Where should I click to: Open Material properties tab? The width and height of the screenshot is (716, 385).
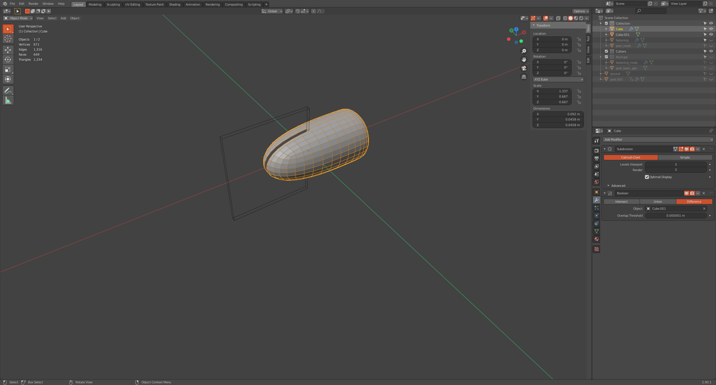(x=597, y=239)
